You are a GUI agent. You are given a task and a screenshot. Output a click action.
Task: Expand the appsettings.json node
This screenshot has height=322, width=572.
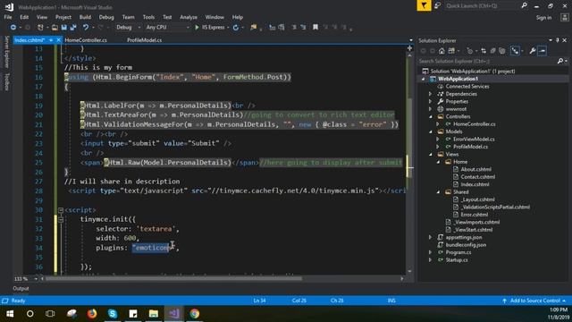[431, 237]
